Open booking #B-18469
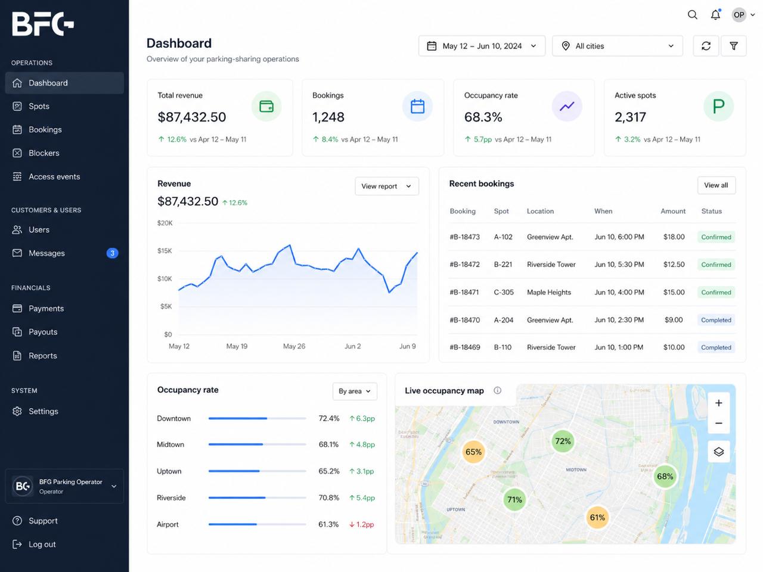763x572 pixels. (x=464, y=347)
